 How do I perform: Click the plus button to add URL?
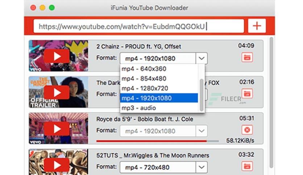tap(257, 26)
